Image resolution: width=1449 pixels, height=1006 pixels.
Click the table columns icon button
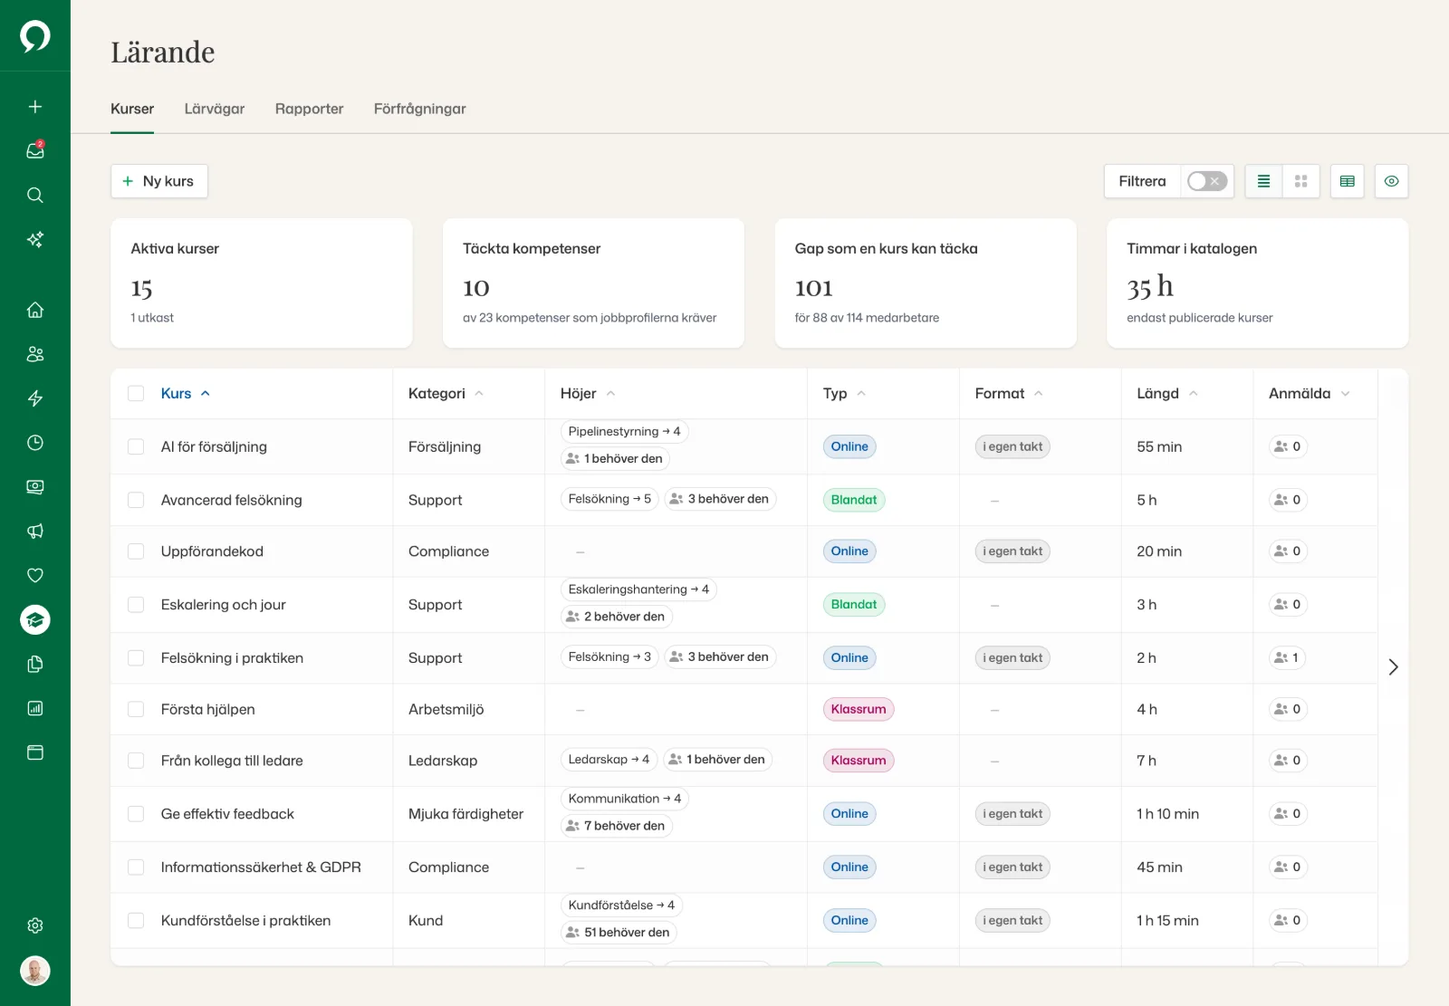pyautogui.click(x=1348, y=181)
